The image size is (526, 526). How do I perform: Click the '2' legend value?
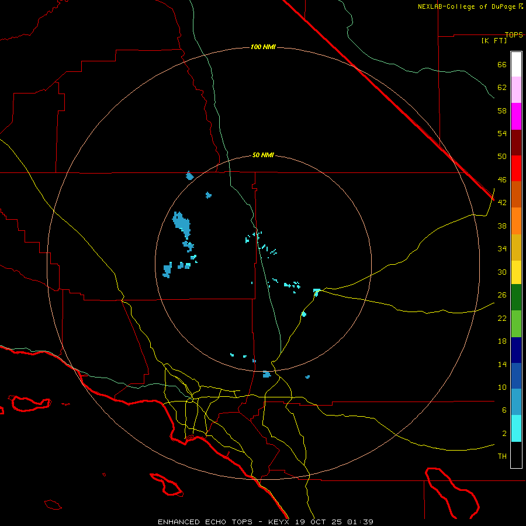pos(504,434)
